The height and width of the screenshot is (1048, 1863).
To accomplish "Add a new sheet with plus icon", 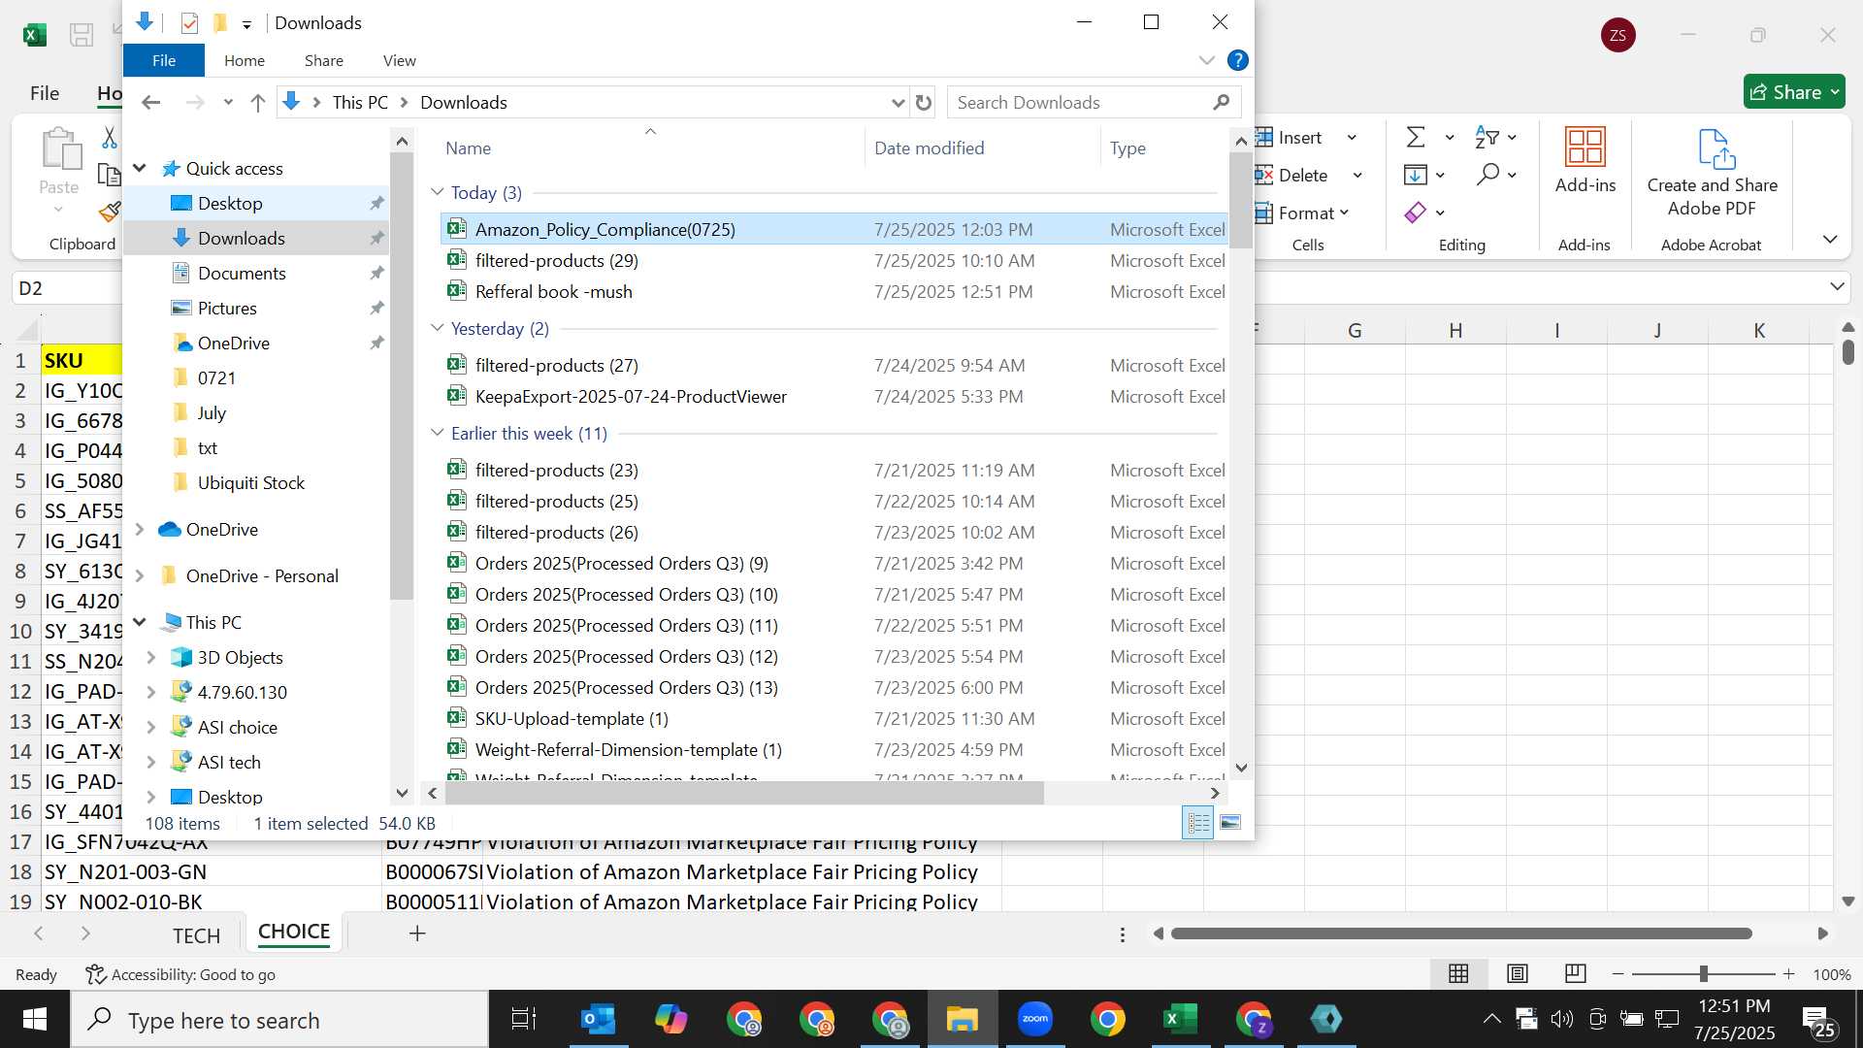I will point(417,933).
